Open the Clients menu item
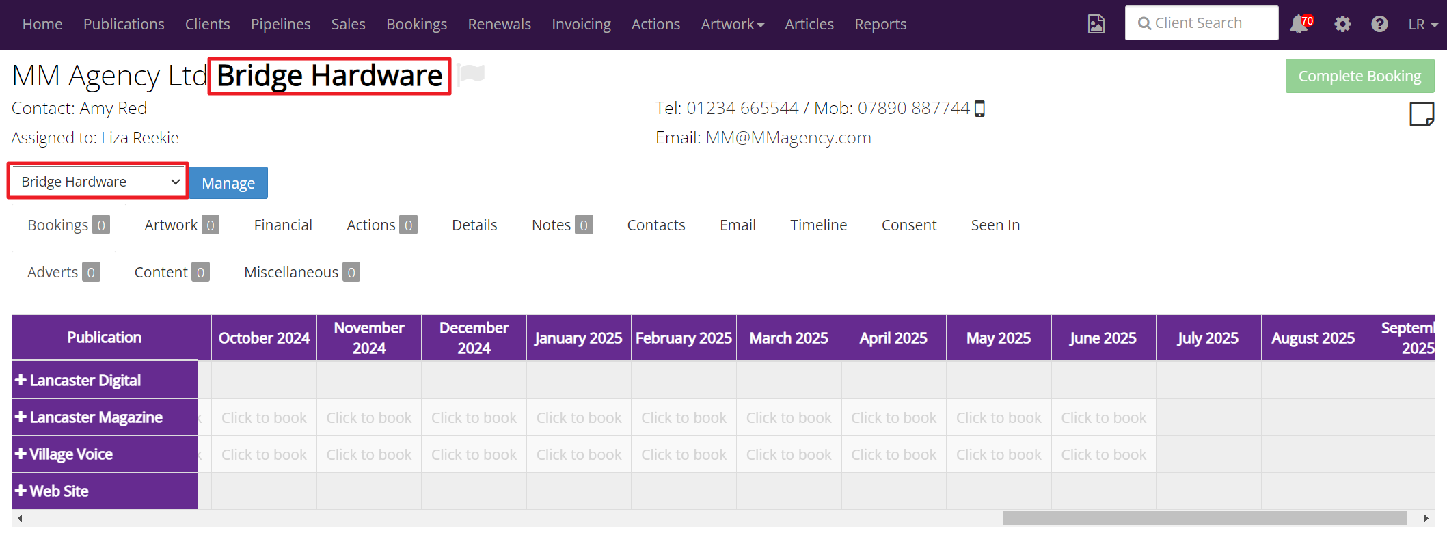The height and width of the screenshot is (548, 1447). click(x=207, y=24)
